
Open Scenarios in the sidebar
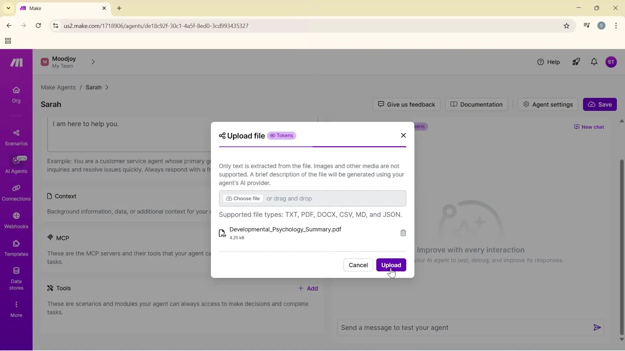pos(16,137)
